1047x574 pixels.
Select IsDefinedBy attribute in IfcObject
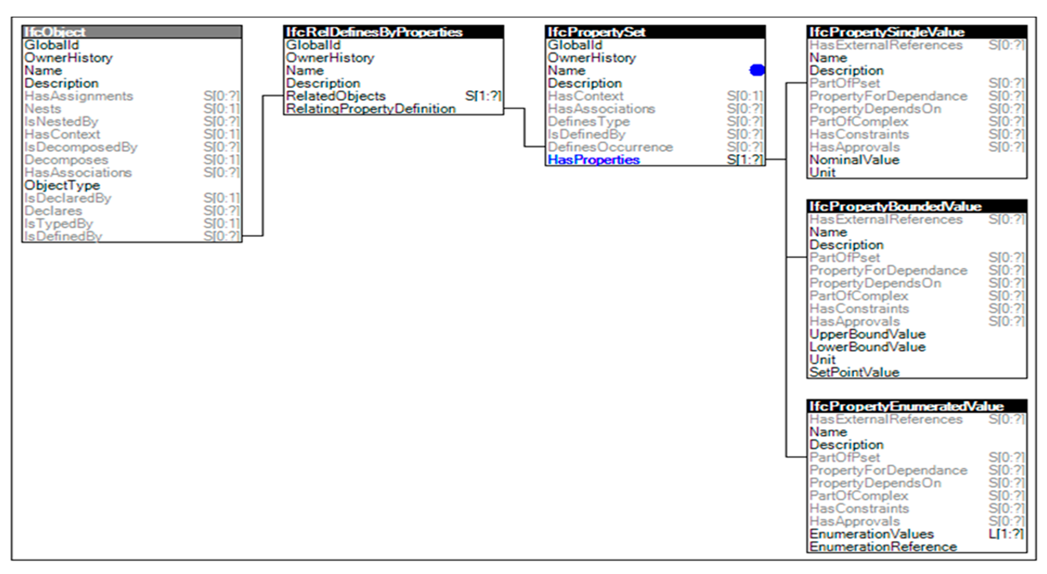click(x=63, y=236)
